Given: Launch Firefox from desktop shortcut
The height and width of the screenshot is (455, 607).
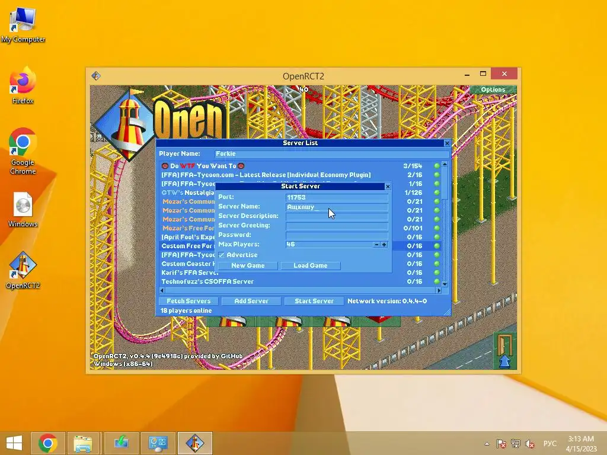Looking at the screenshot, I should 23,85.
